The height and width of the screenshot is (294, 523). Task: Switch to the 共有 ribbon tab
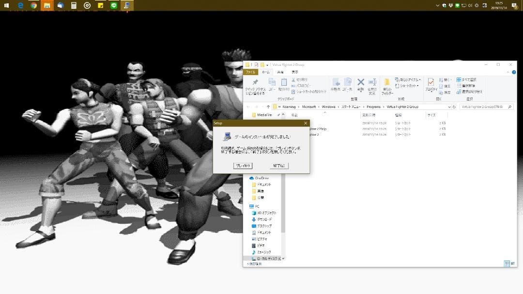(x=280, y=72)
